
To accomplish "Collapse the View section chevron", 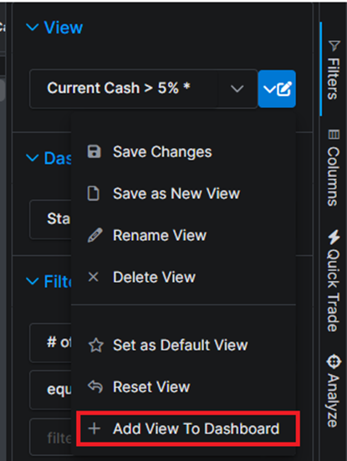I will pos(33,28).
